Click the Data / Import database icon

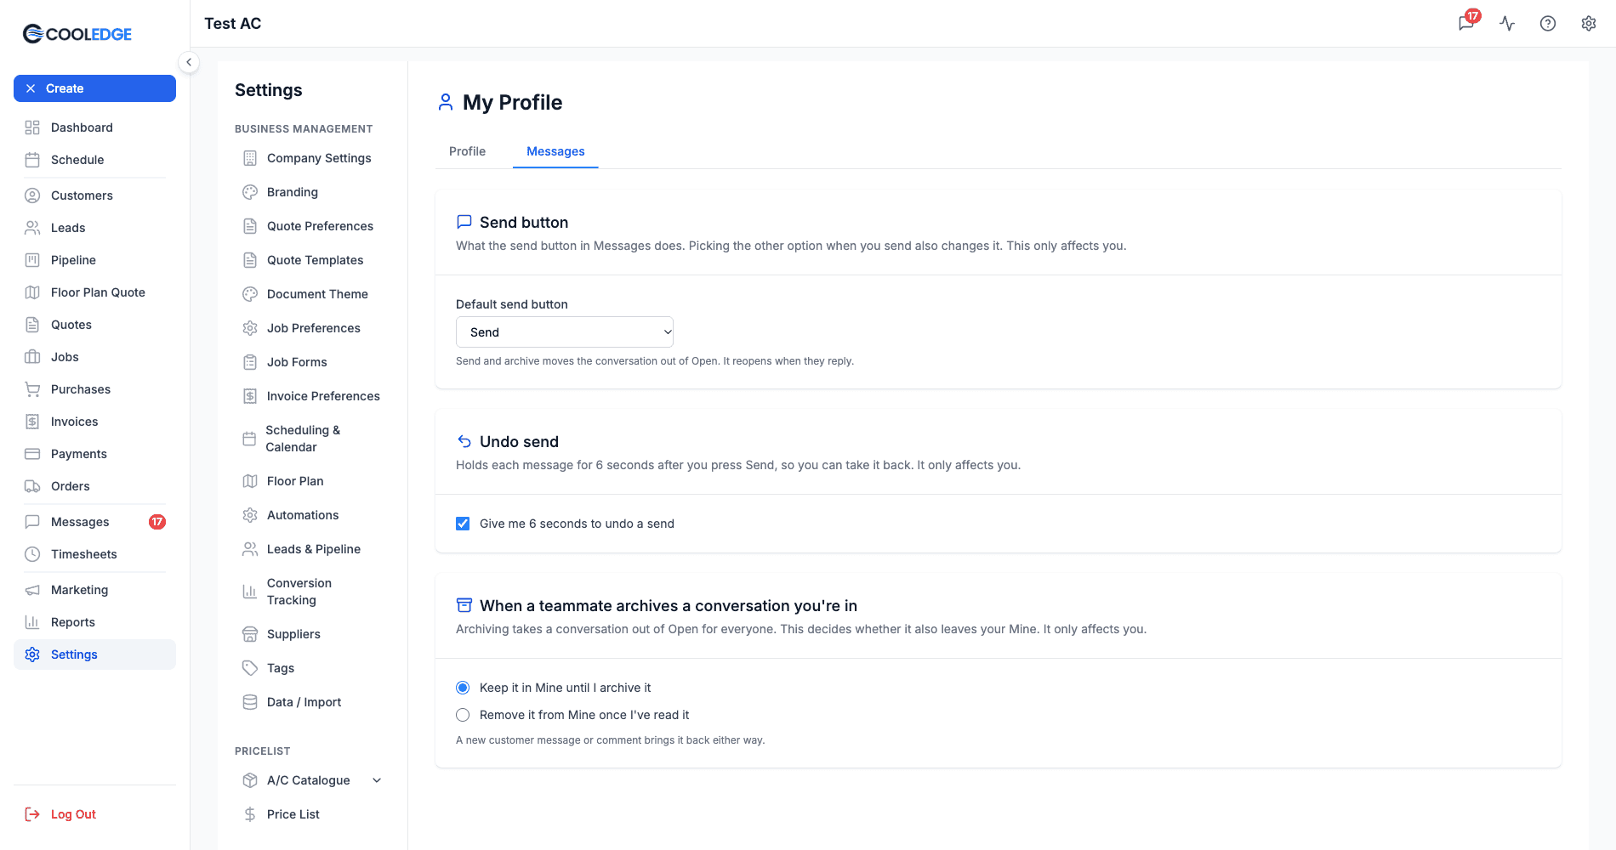click(x=250, y=702)
